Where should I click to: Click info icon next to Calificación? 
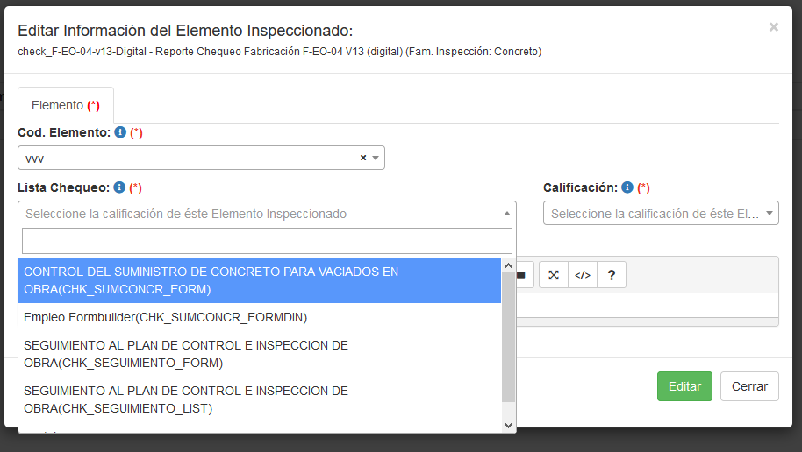[x=627, y=187]
